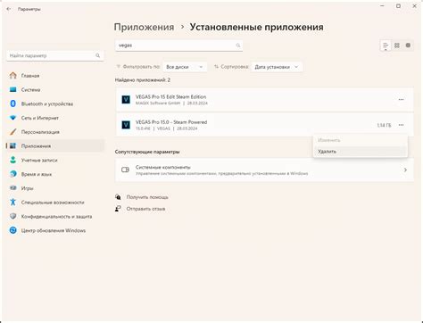Open Игры settings
The height and width of the screenshot is (323, 423).
[55, 188]
